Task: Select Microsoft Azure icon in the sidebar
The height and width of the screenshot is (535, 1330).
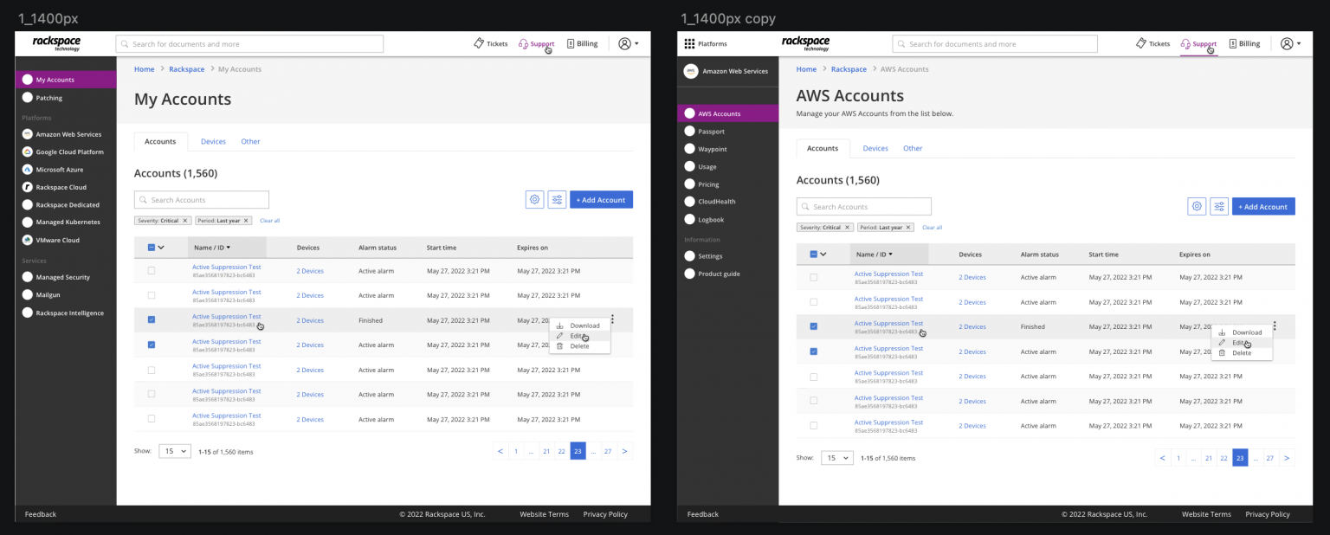Action: pyautogui.click(x=28, y=170)
